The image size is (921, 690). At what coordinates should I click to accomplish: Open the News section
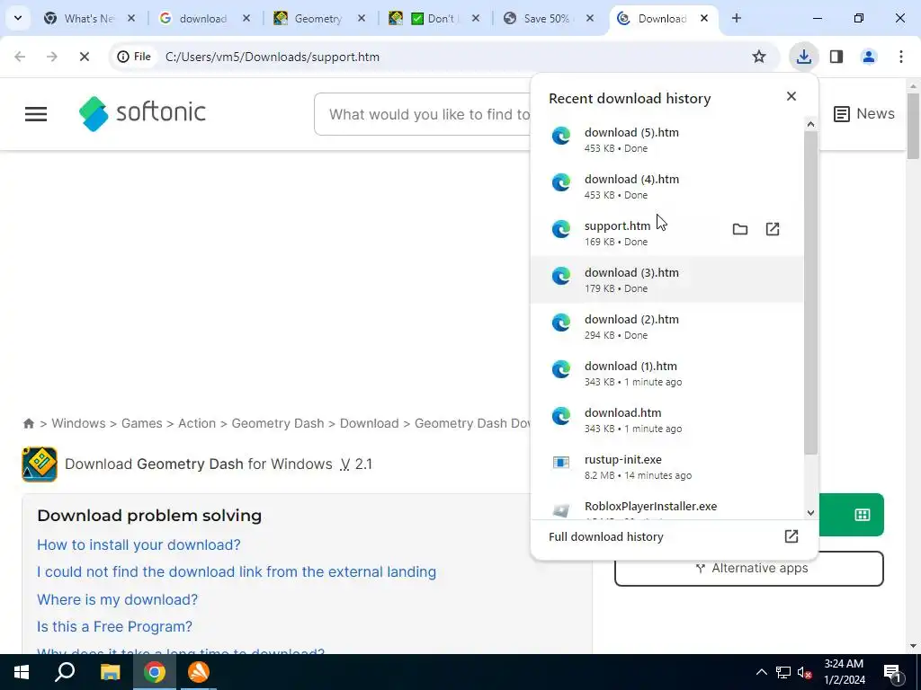coord(864,114)
